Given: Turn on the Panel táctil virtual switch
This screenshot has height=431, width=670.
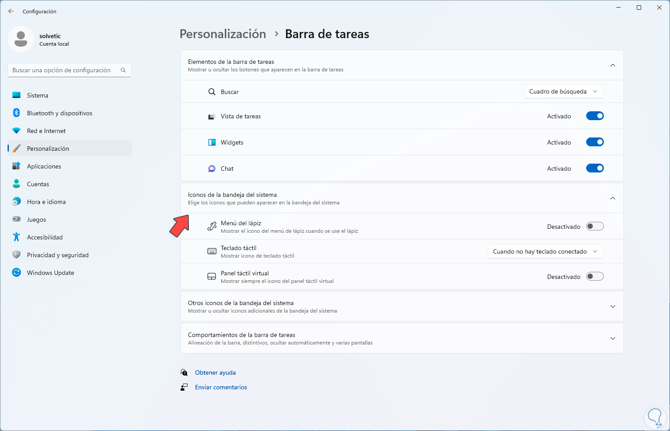Looking at the screenshot, I should point(595,277).
